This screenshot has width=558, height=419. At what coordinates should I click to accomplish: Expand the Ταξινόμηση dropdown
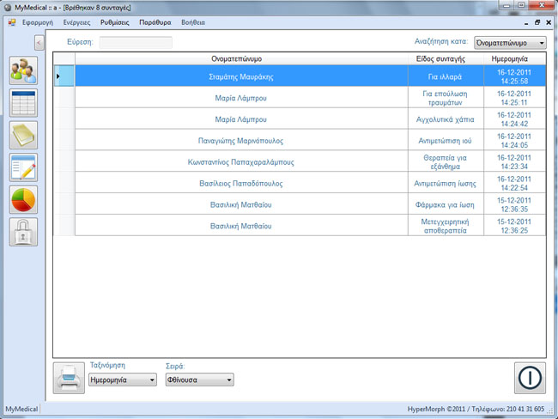123,380
